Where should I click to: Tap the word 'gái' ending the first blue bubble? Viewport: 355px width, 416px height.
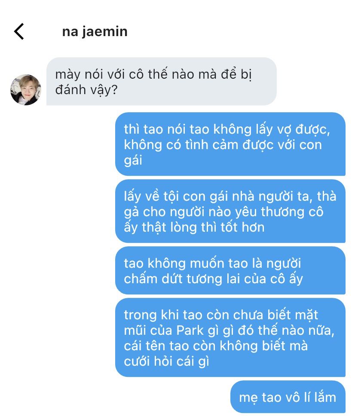pos(133,160)
